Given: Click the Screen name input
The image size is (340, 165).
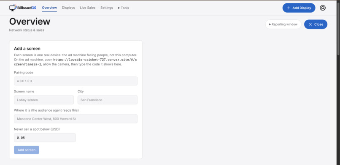Looking at the screenshot, I should [44, 100].
